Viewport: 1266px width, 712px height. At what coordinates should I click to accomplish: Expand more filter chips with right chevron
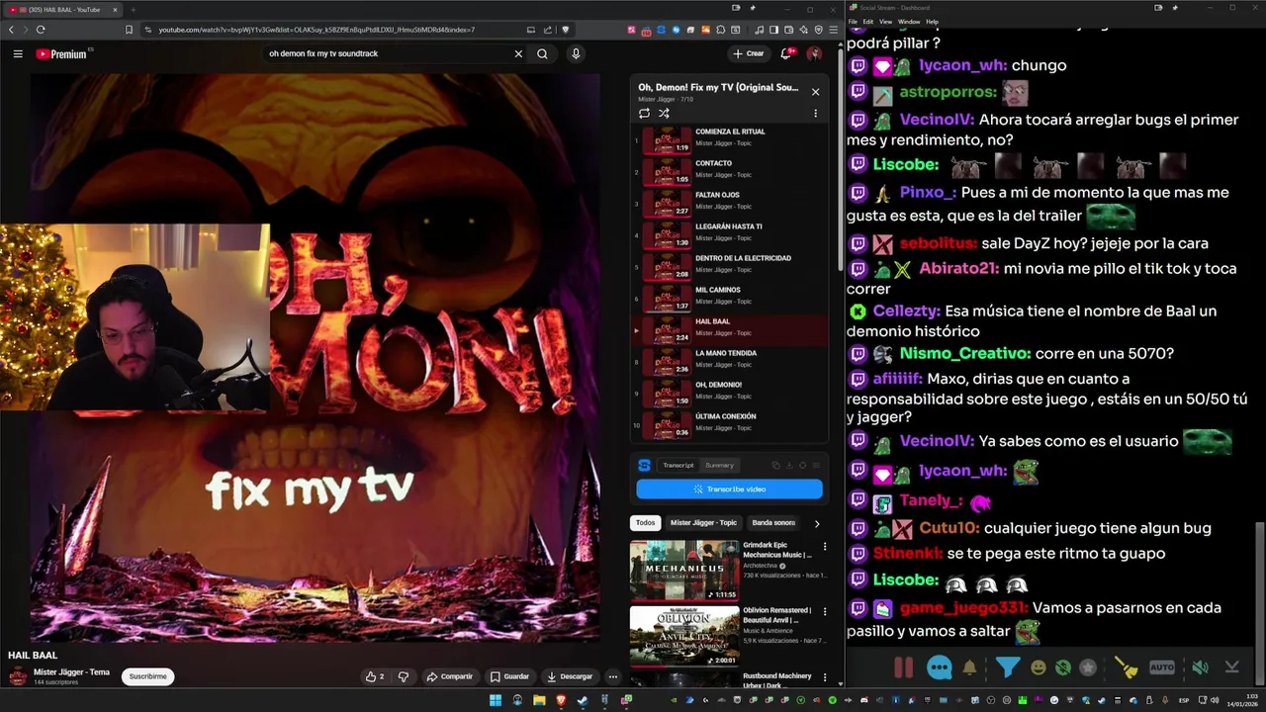click(x=816, y=523)
